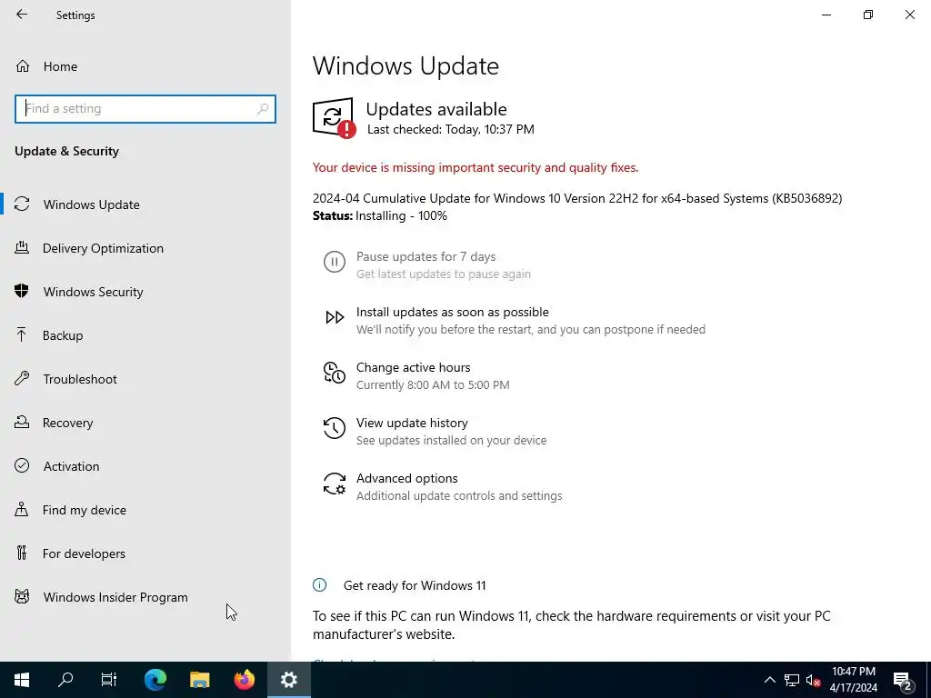This screenshot has height=698, width=931.
Task: Click the For developers tools icon
Action: pos(22,553)
